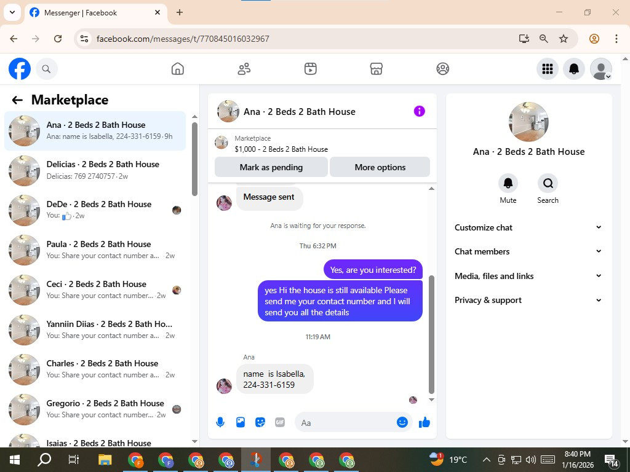This screenshot has height=472, width=630.
Task: Open Ceci 2 Beds 2 Bath House chat
Action: tap(95, 290)
